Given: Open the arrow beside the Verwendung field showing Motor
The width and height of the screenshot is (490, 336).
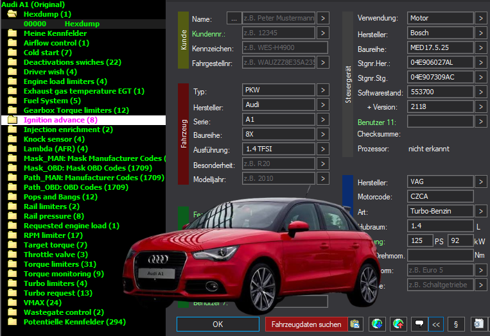Looking at the screenshot, I should 481,18.
